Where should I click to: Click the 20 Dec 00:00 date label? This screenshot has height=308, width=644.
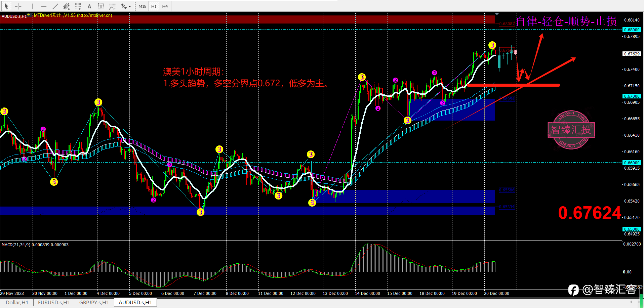click(x=496, y=293)
